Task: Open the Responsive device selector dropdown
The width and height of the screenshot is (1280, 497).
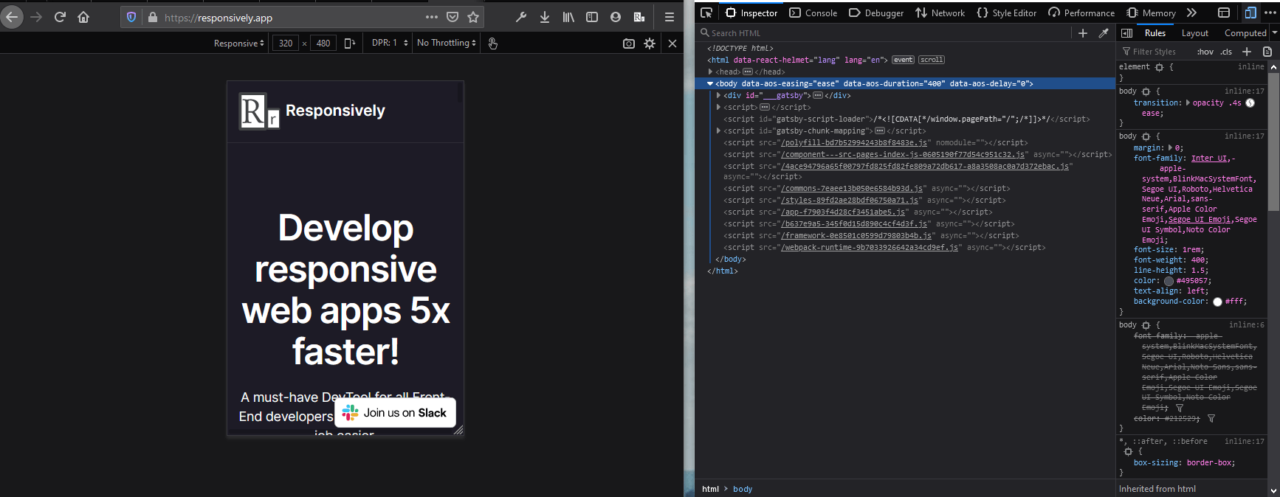Action: click(239, 44)
